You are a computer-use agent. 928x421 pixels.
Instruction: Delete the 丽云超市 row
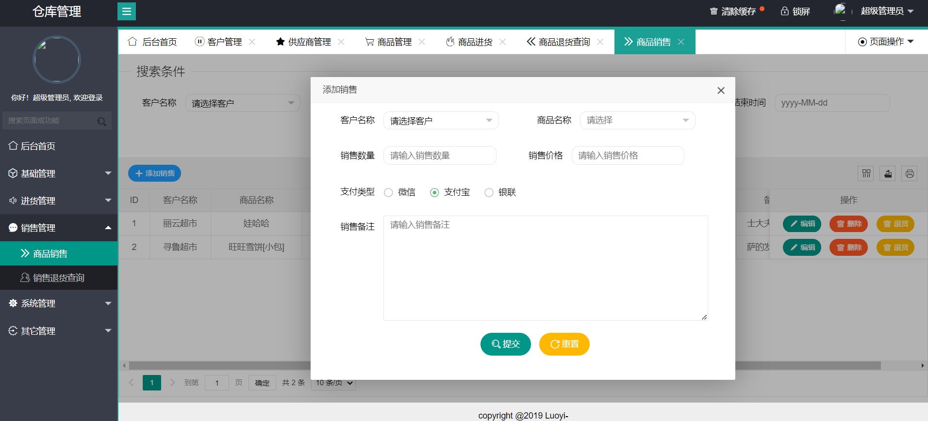click(x=848, y=223)
